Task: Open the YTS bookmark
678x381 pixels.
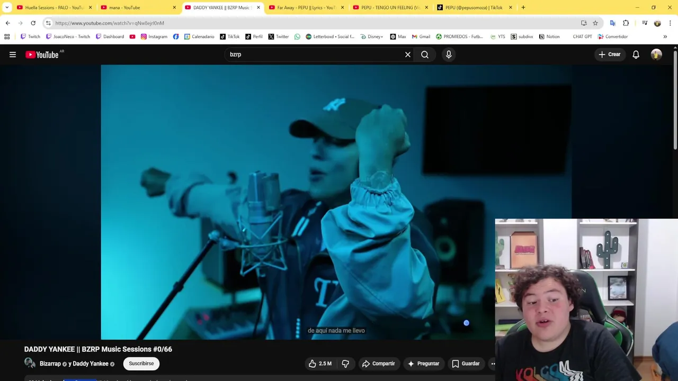Action: point(497,37)
